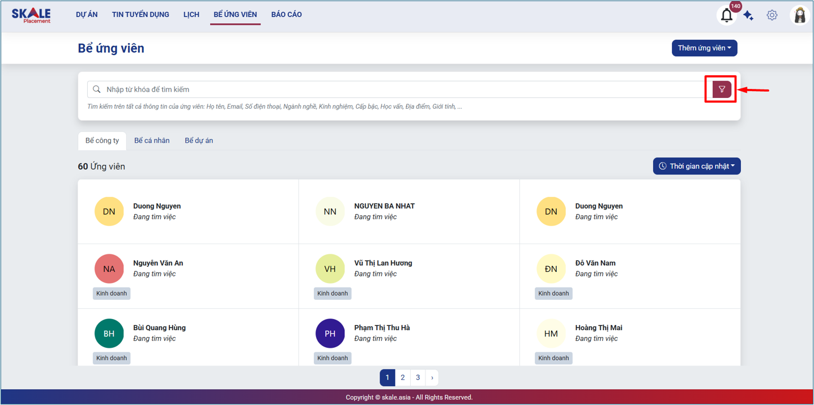Go to page 2 of candidates
The width and height of the screenshot is (814, 405).
[403, 377]
